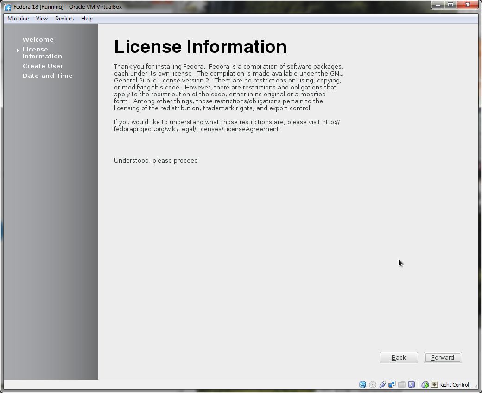This screenshot has height=393, width=482.
Task: Click the Forward button
Action: click(x=443, y=358)
